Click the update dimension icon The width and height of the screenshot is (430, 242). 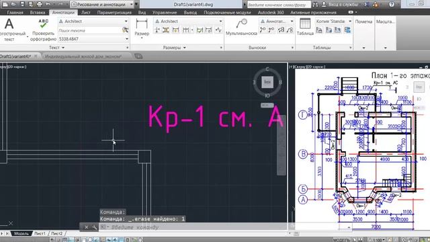pyautogui.click(x=208, y=30)
